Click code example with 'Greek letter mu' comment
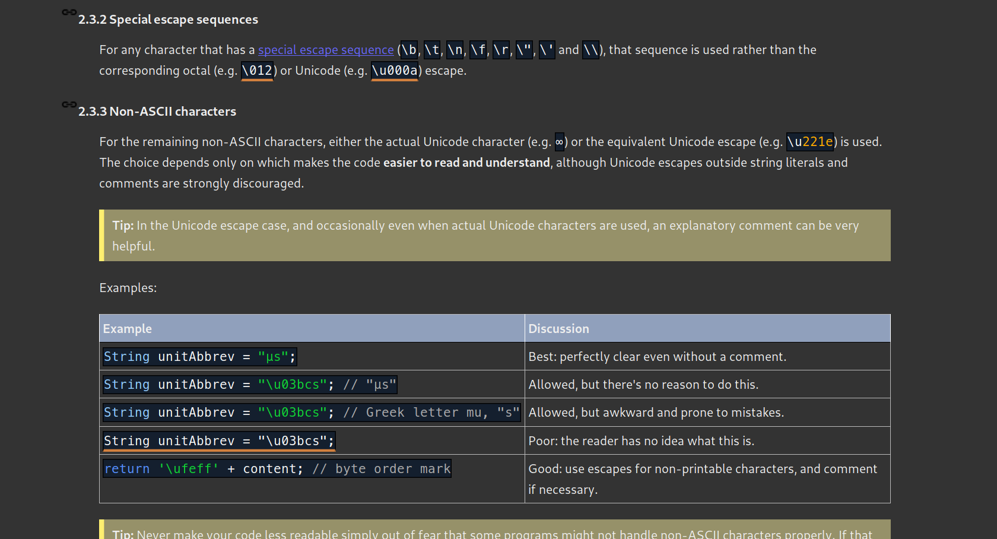Image resolution: width=997 pixels, height=539 pixels. coord(312,413)
